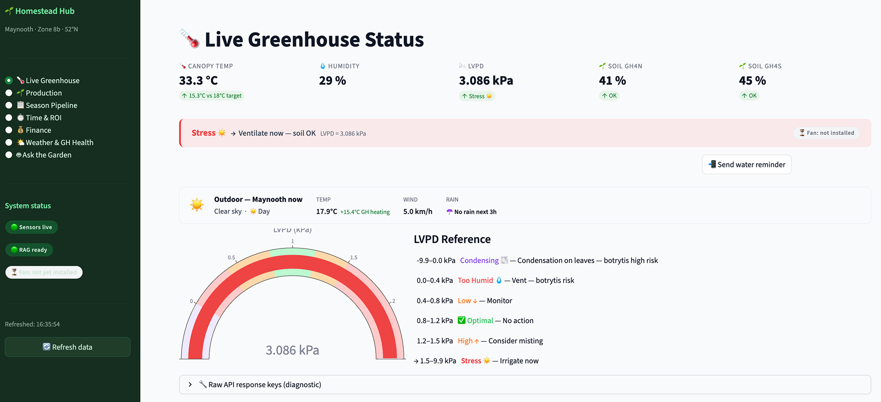
Task: Click the thermometer icon beside Live Greenhouse Status
Action: [x=190, y=39]
